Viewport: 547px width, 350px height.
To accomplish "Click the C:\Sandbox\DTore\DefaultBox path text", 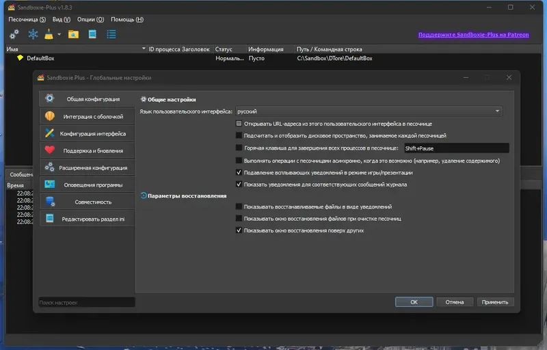I will [334, 58].
